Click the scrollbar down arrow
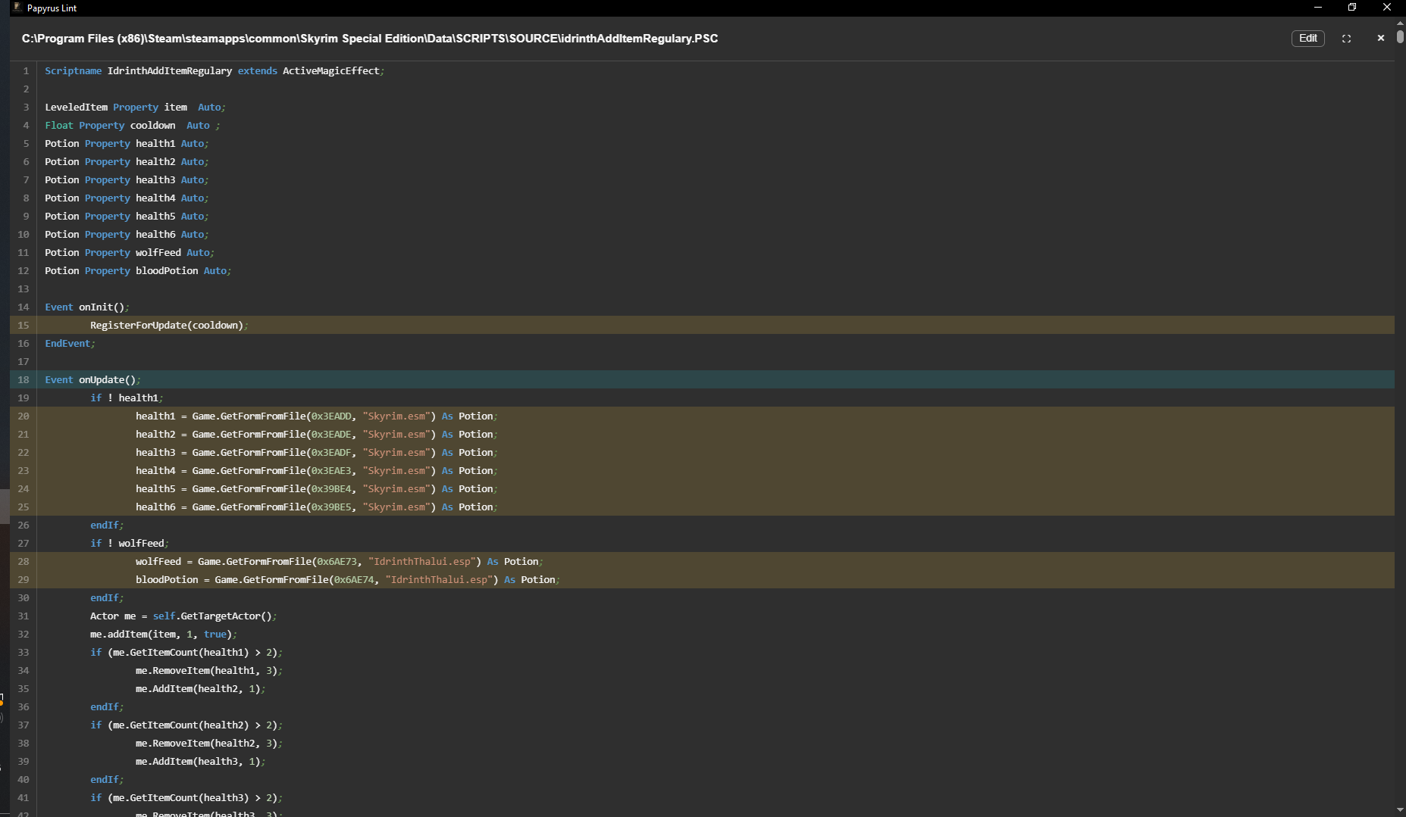This screenshot has width=1406, height=817. tap(1400, 810)
